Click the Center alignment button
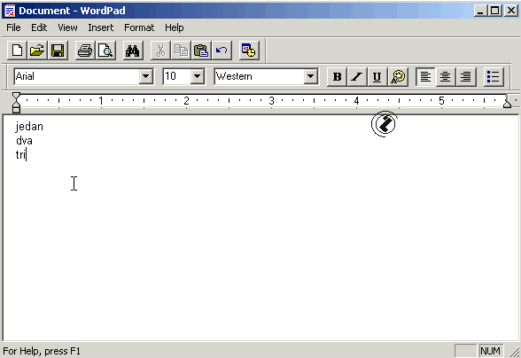 (445, 77)
